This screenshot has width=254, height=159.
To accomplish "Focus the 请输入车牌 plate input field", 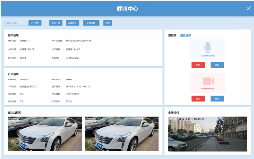I will click(x=16, y=23).
